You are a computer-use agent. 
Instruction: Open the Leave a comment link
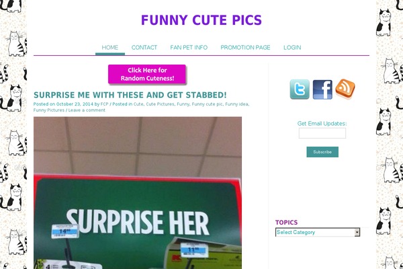click(x=87, y=110)
